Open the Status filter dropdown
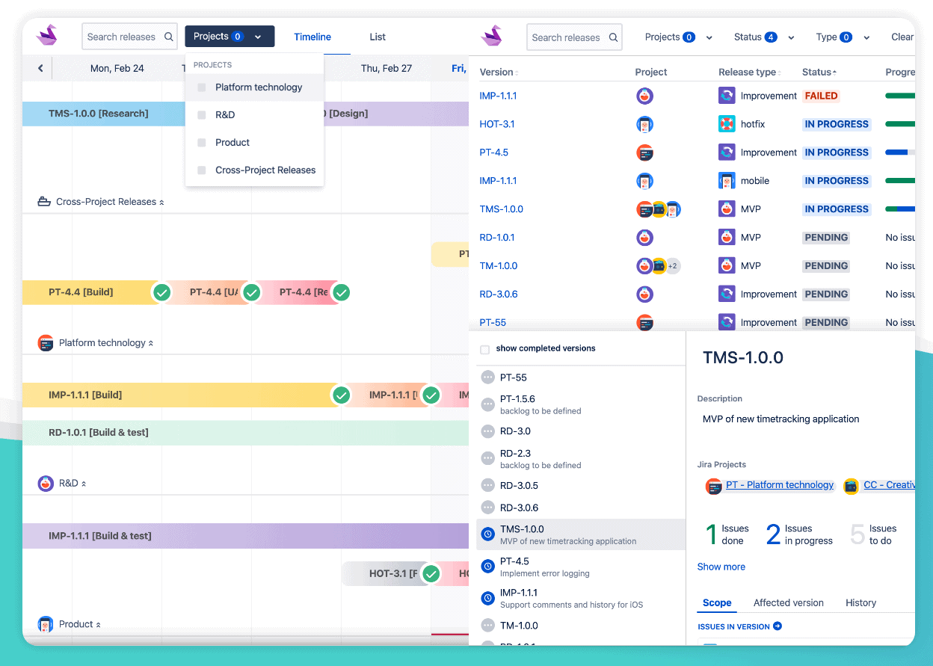Image resolution: width=933 pixels, height=666 pixels. (761, 37)
